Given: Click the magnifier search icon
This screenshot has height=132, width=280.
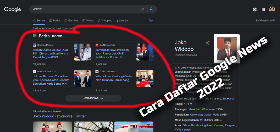Looking at the screenshot, I should (151, 9).
